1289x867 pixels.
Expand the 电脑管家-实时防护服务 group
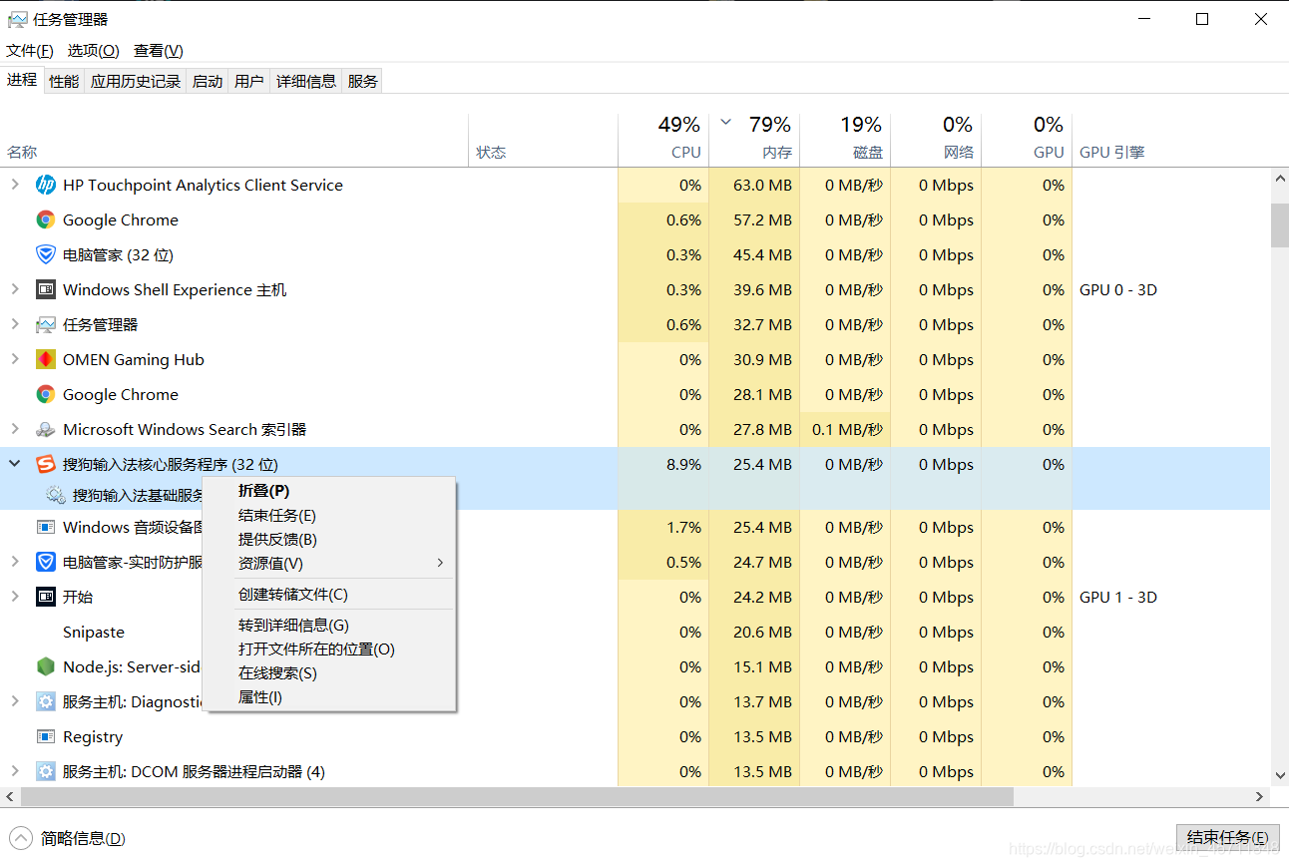14,562
